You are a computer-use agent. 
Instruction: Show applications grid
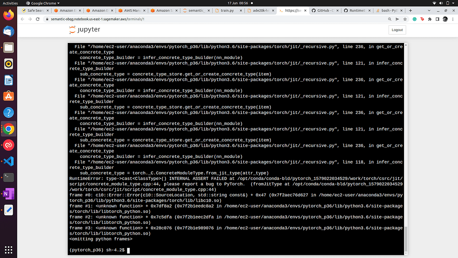click(x=8, y=249)
